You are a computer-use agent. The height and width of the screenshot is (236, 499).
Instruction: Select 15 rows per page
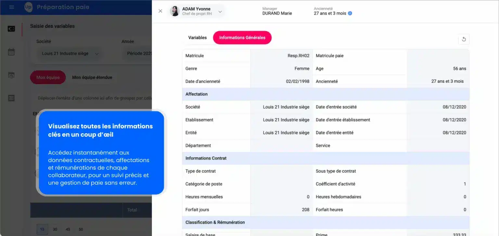pyautogui.click(x=42, y=229)
